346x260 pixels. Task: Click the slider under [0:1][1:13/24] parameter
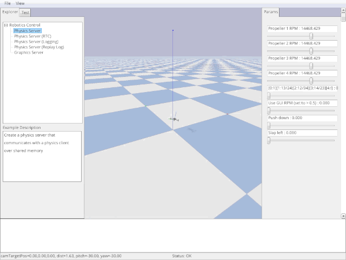(x=269, y=96)
